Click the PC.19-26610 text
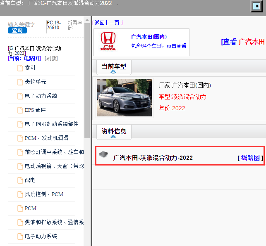 (54, 25)
